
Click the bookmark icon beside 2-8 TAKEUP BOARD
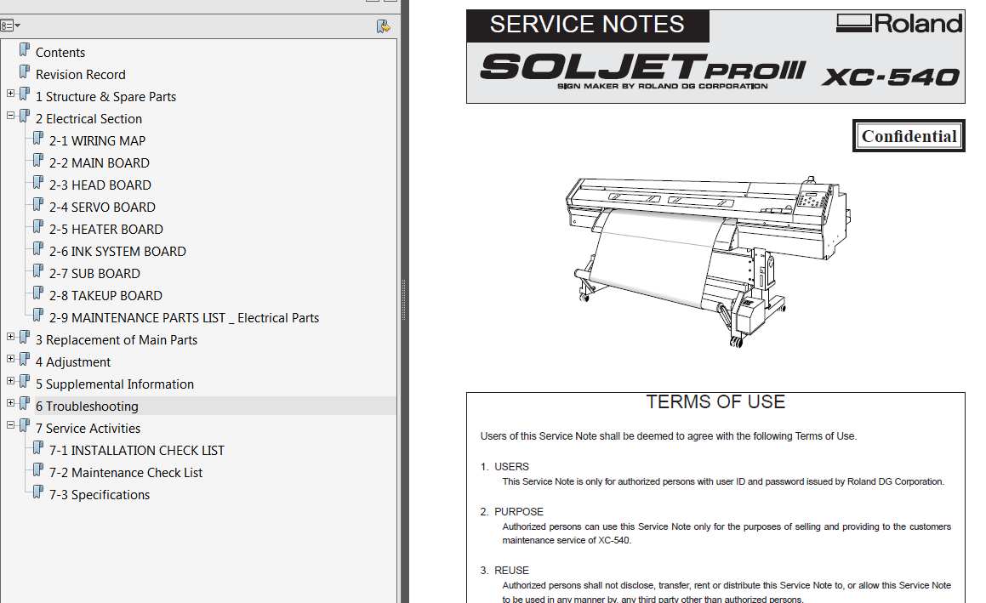coord(38,293)
